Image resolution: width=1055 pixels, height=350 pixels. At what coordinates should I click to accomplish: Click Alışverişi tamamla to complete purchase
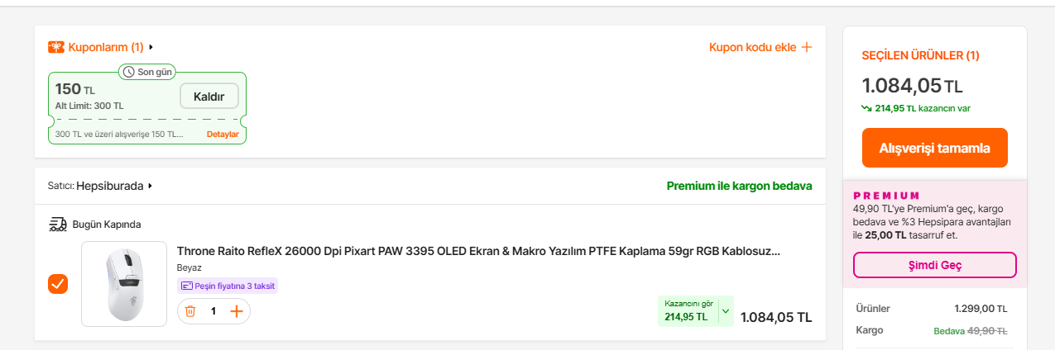[934, 148]
